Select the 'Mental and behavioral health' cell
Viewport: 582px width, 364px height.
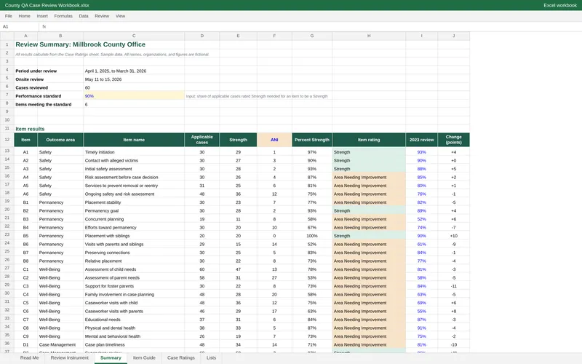[x=134, y=336]
